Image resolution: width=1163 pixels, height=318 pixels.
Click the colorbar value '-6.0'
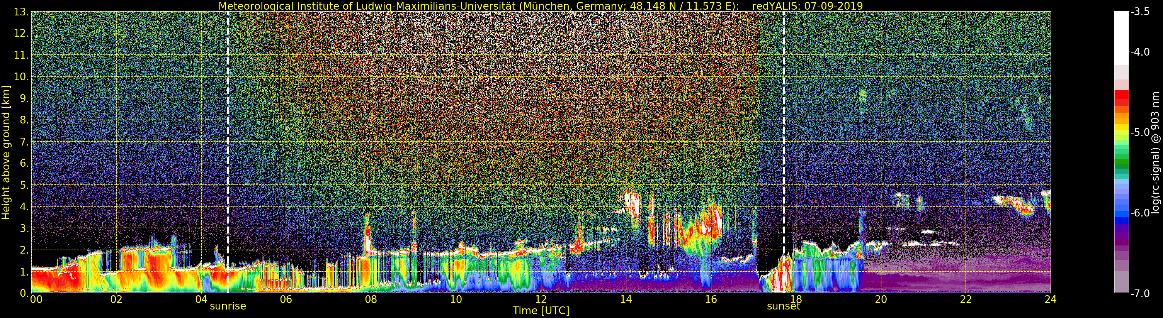(1140, 213)
